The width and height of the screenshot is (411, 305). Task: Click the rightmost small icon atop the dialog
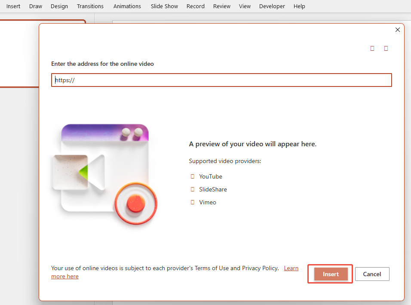[386, 48]
